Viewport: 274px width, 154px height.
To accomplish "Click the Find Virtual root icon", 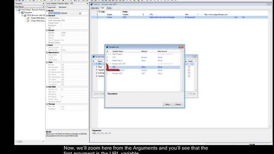I will tap(19, 10).
